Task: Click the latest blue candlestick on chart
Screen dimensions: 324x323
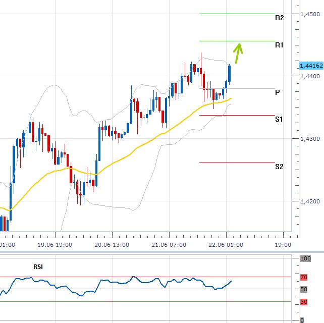Action: tap(229, 74)
